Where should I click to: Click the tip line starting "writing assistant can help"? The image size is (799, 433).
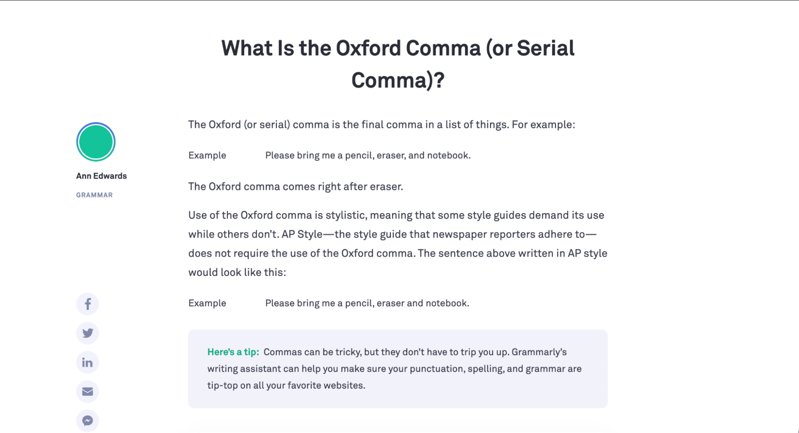394,369
